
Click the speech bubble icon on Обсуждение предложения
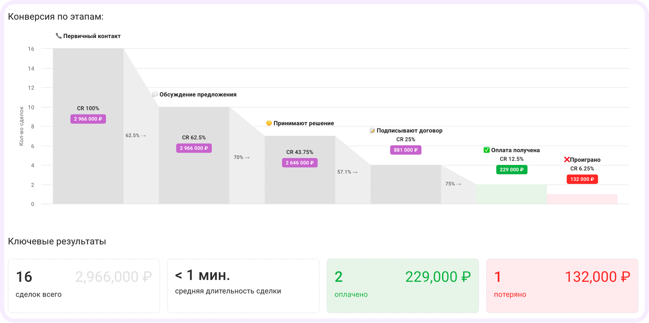pyautogui.click(x=155, y=94)
